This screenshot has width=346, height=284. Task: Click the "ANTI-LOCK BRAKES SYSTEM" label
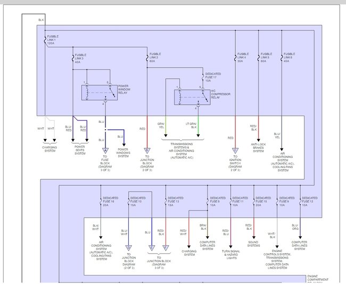(258, 148)
